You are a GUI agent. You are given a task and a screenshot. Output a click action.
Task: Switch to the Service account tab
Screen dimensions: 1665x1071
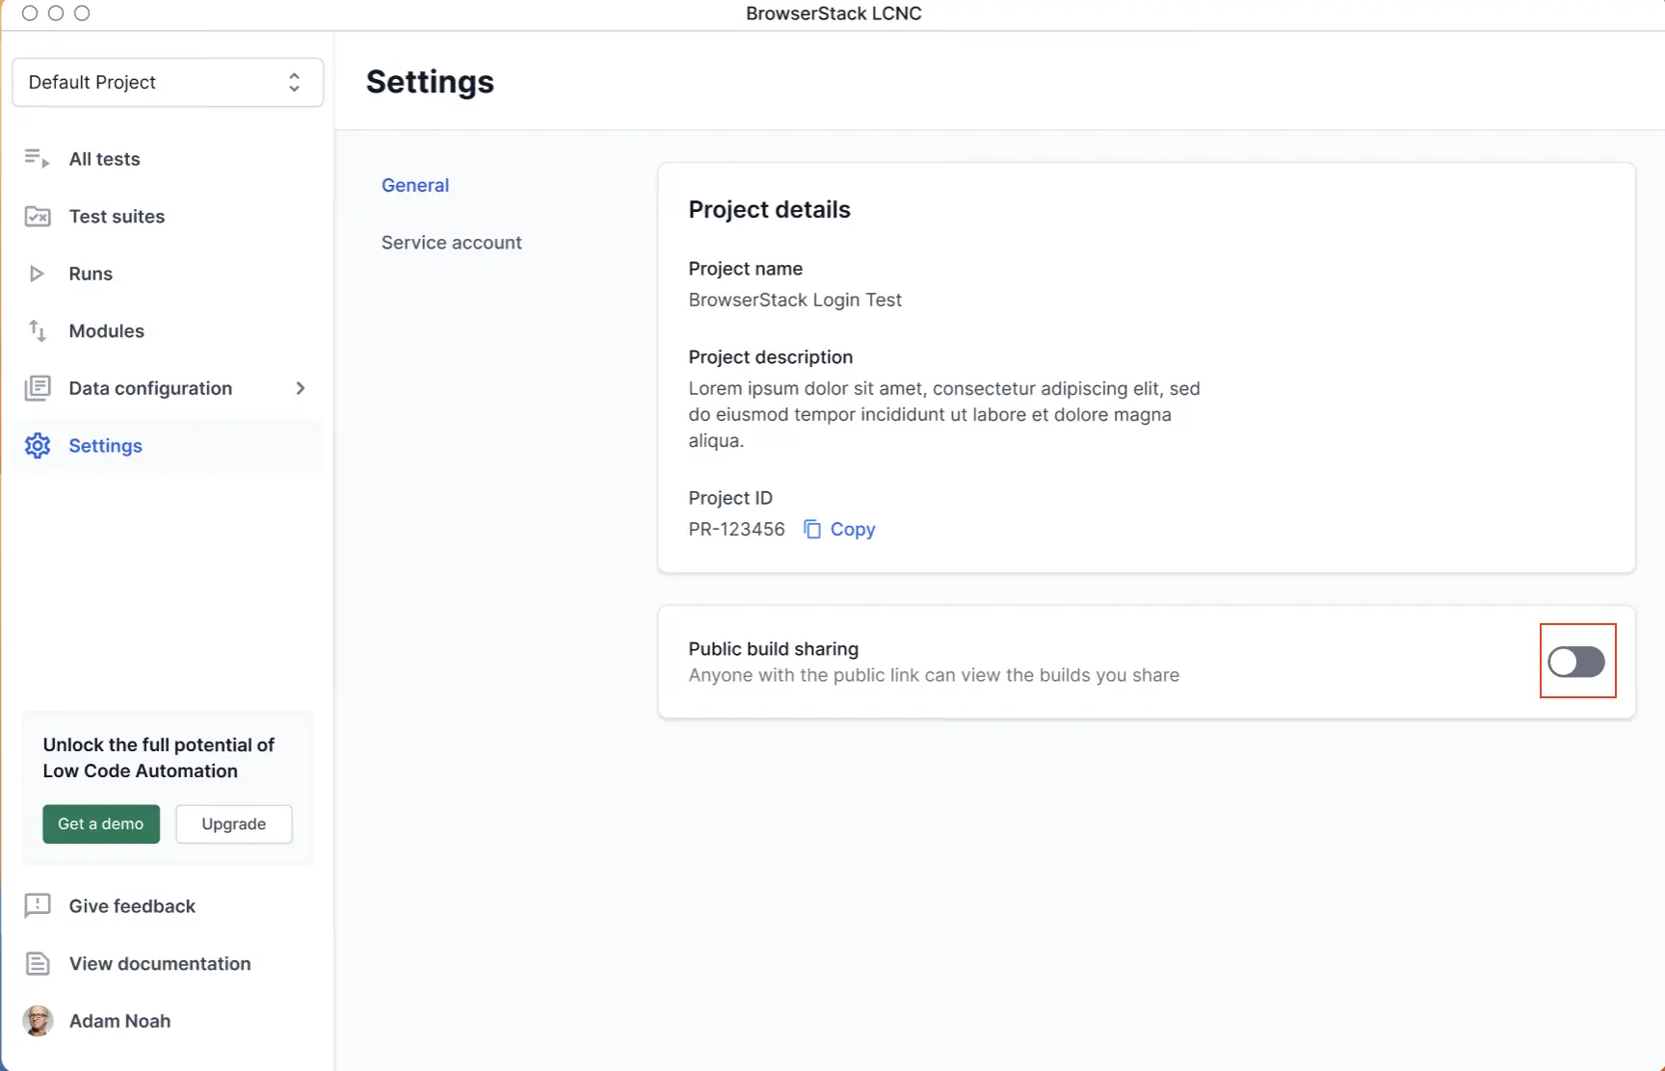pyautogui.click(x=451, y=243)
